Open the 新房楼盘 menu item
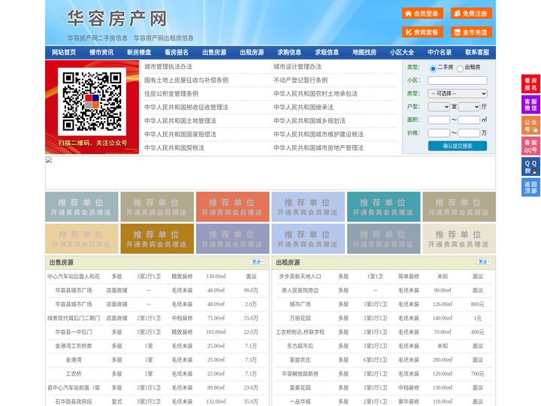Viewport: 541px width, 406px height. tap(139, 53)
